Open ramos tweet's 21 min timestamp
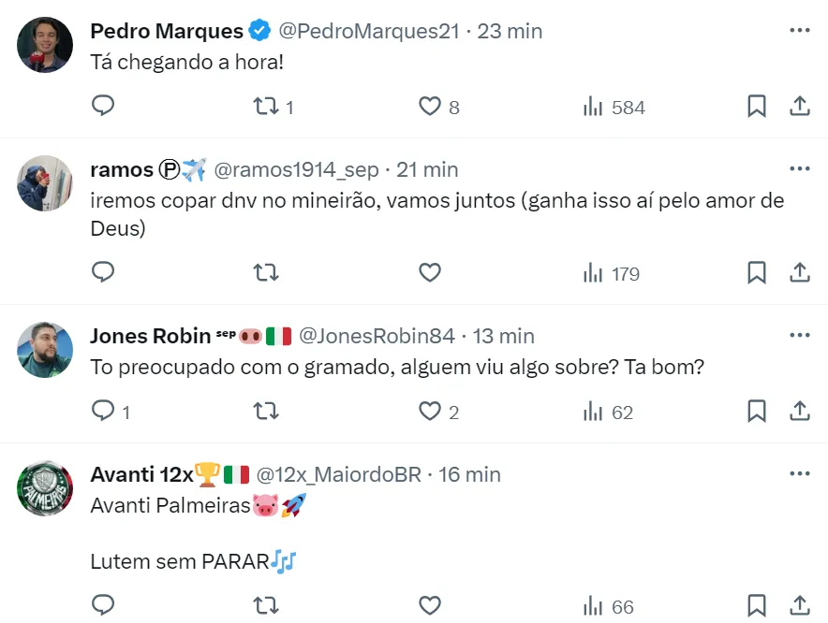The height and width of the screenshot is (623, 828). [427, 169]
